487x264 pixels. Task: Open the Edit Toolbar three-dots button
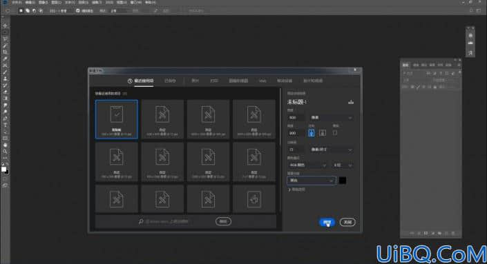[x=5, y=158]
